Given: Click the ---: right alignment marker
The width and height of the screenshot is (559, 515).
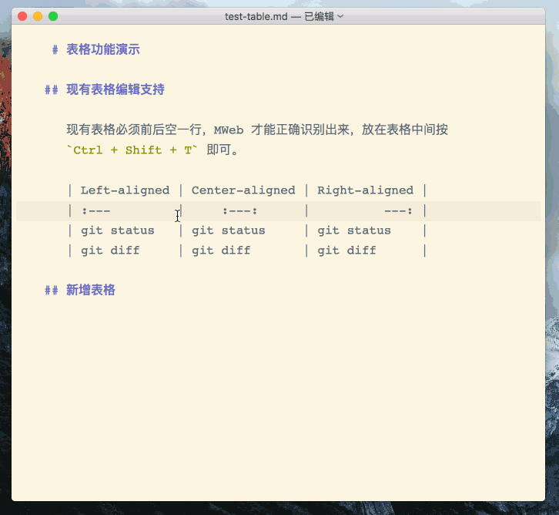Looking at the screenshot, I should point(398,211).
